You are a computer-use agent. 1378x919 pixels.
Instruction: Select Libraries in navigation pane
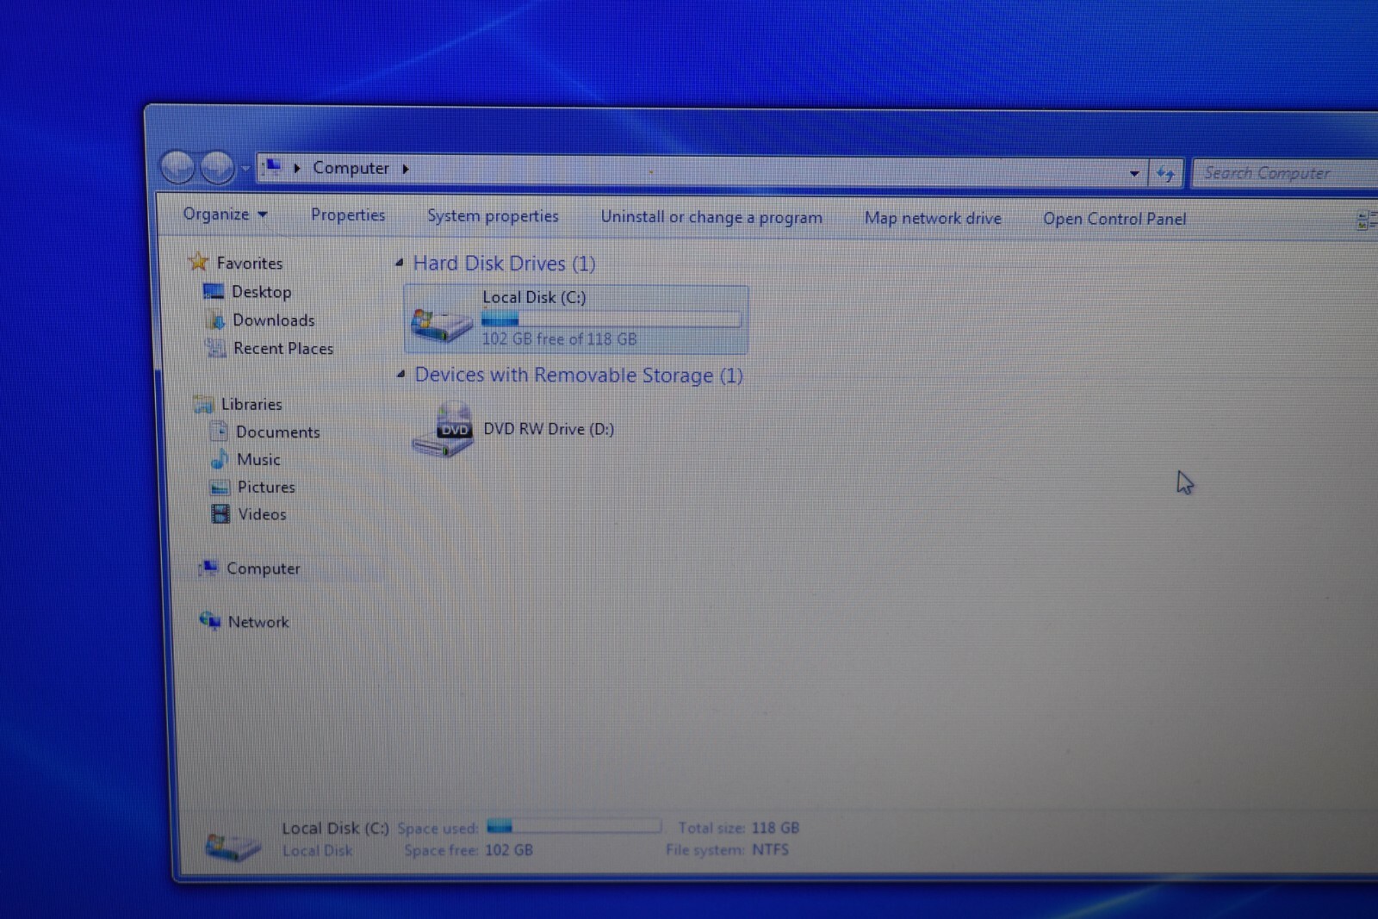pyautogui.click(x=251, y=404)
